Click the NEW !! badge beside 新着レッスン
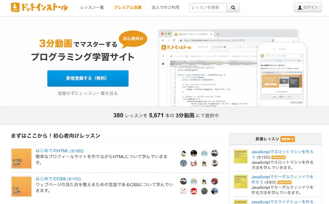The width and height of the screenshot is (329, 204). [x=287, y=139]
